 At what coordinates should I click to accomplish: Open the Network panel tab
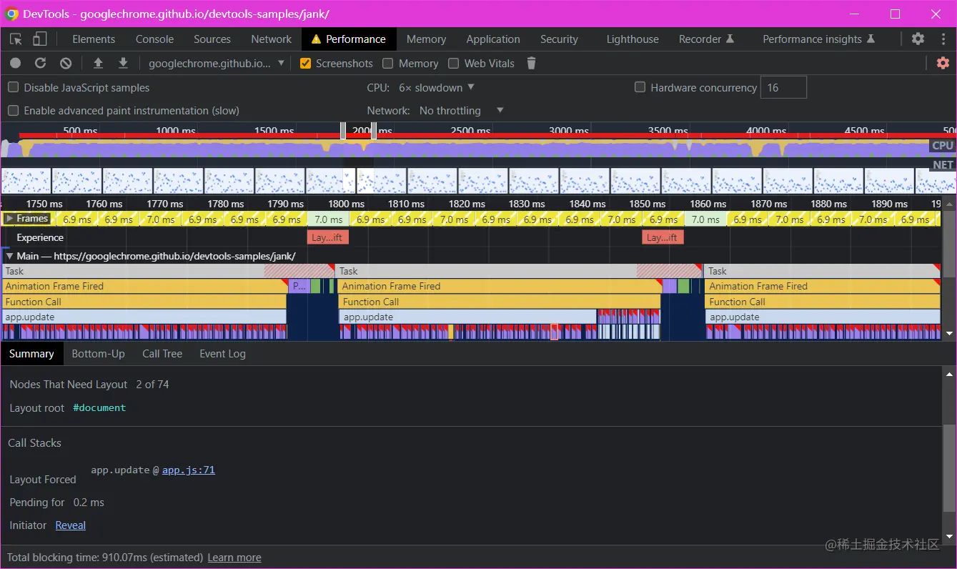[x=272, y=39]
